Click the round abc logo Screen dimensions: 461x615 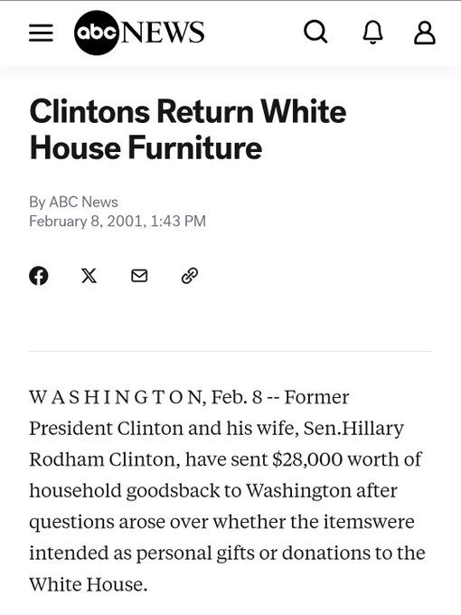[97, 33]
